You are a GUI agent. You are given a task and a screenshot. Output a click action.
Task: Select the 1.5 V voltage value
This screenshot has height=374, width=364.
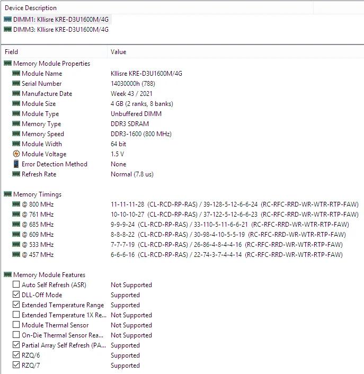click(117, 154)
